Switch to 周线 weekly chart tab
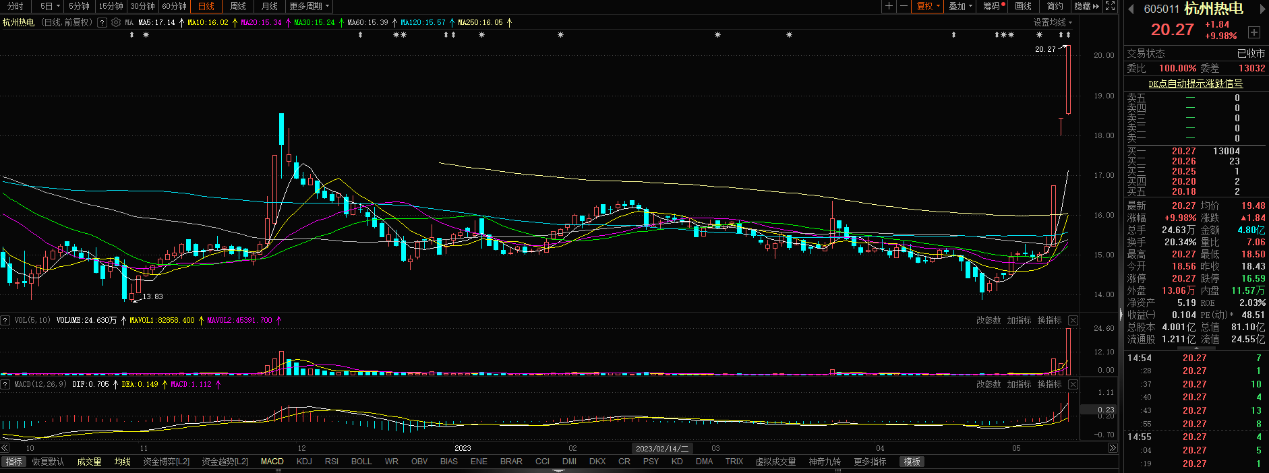 coord(238,6)
